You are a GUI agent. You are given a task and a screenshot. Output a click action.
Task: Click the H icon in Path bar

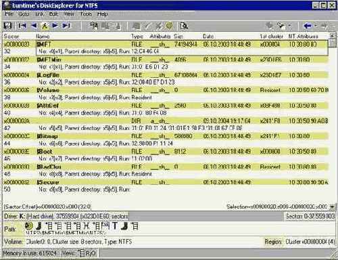tap(87, 225)
